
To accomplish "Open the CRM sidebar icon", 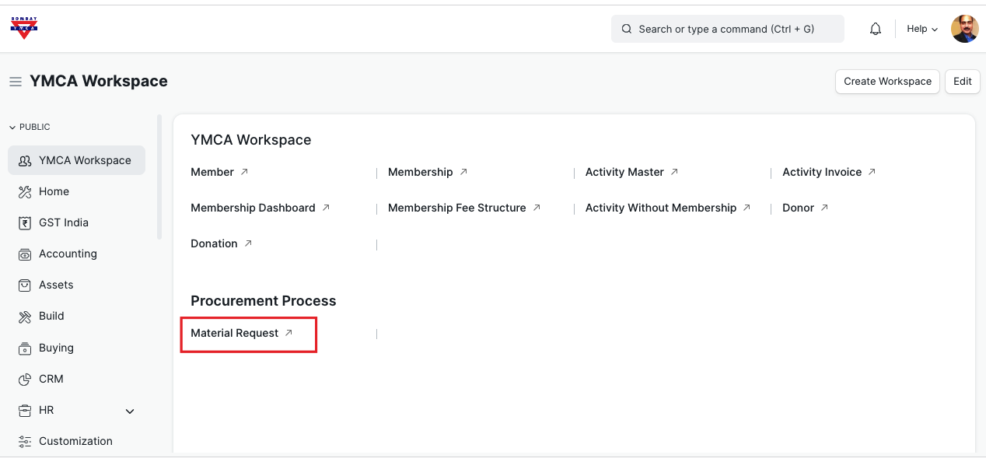I will [25, 380].
